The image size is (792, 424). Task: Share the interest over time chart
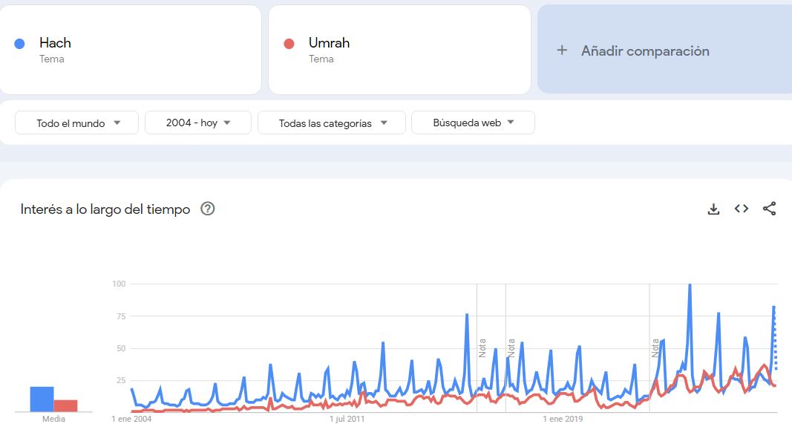[769, 209]
